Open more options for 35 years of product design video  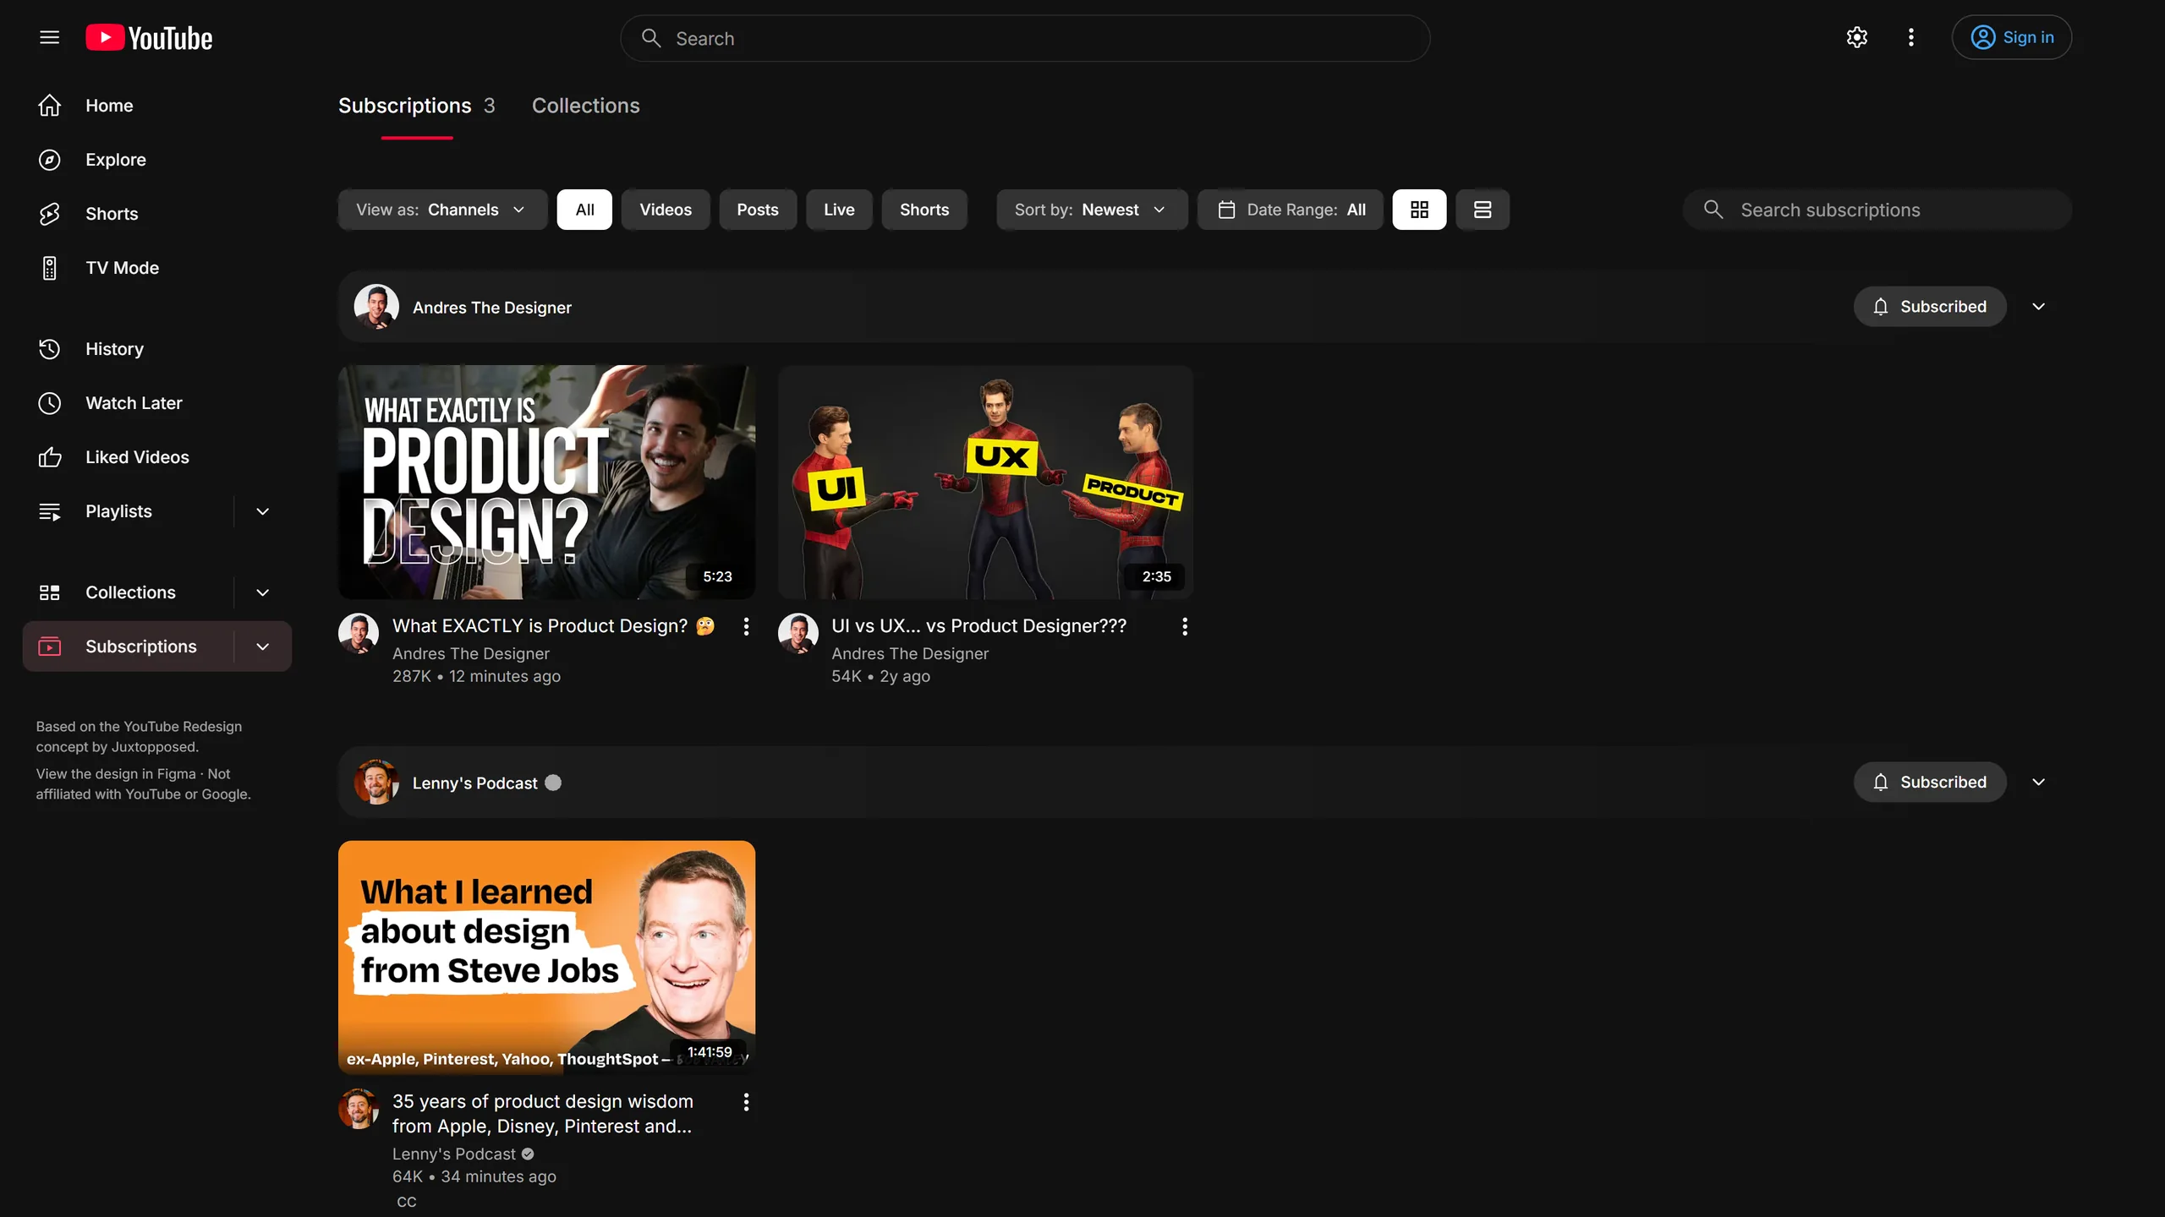(x=746, y=1102)
